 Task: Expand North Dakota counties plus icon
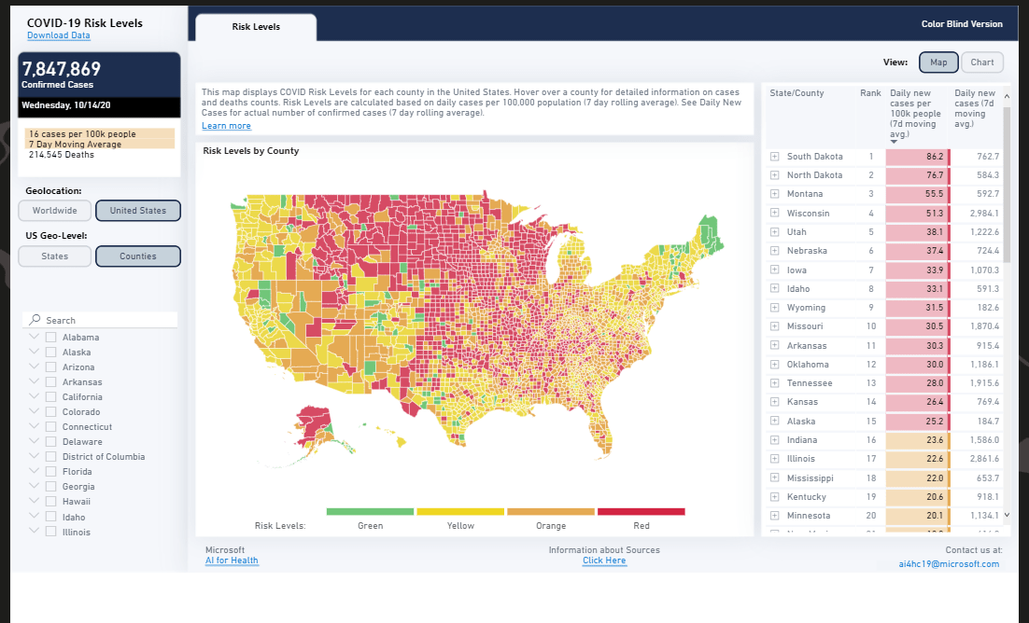coord(774,175)
